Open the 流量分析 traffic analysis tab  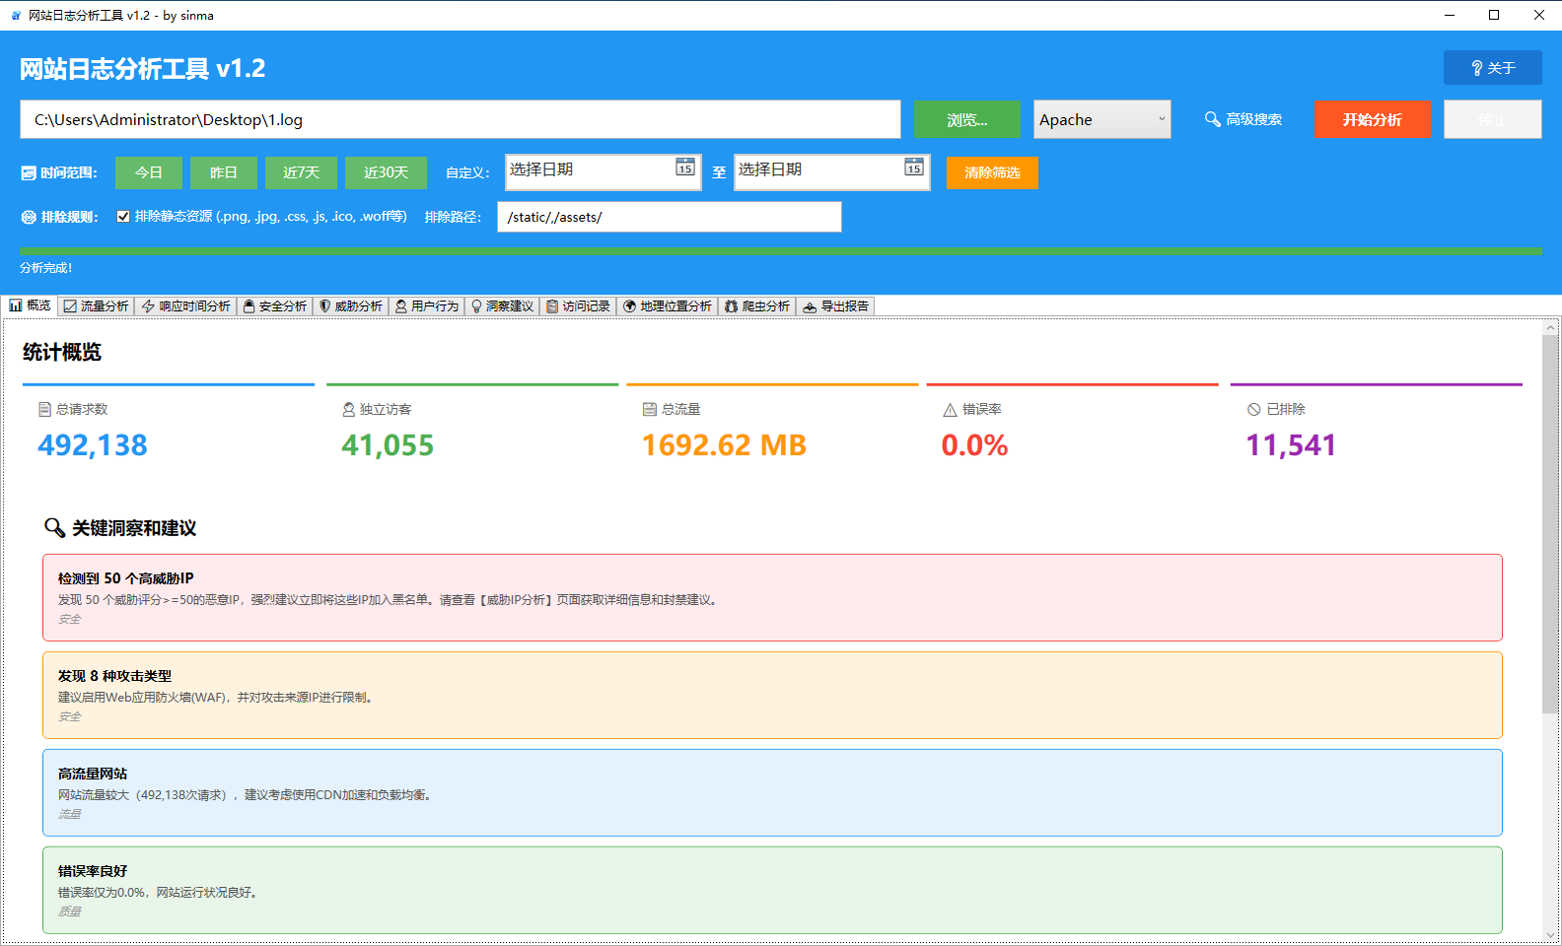tap(97, 306)
